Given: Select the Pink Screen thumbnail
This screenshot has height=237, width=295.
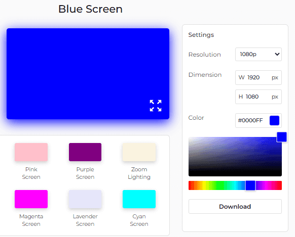Looking at the screenshot, I should (31, 152).
